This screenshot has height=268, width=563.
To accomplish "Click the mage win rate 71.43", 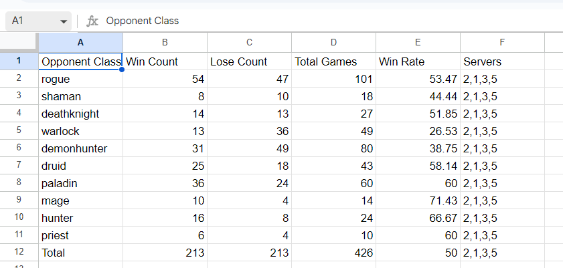I will point(418,200).
